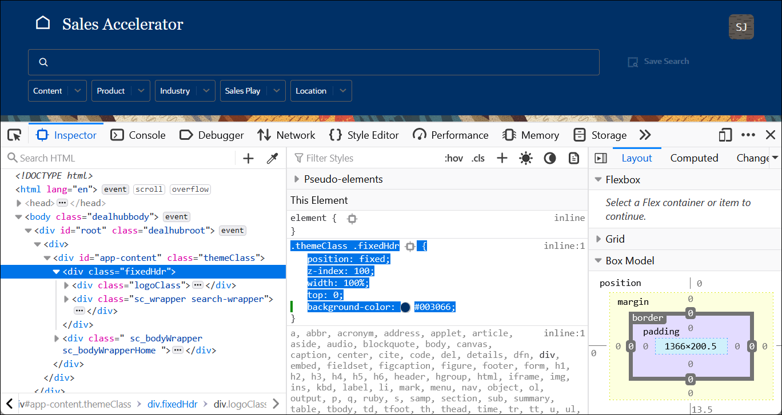Image resolution: width=782 pixels, height=415 pixels.
Task: Toggle the 3-pane inspector layout
Action: pyautogui.click(x=601, y=158)
